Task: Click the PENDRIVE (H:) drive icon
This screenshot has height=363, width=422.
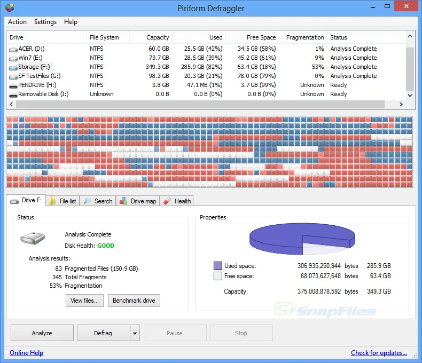Action: point(13,86)
